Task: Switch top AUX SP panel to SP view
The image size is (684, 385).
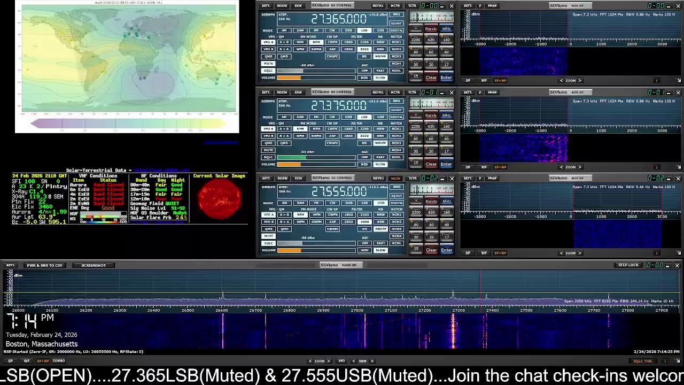Action: 468,80
